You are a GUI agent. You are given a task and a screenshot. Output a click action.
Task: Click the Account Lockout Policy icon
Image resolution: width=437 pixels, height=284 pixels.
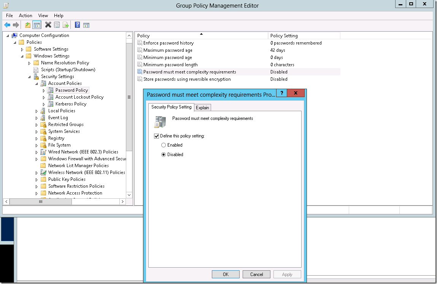[x=51, y=97]
